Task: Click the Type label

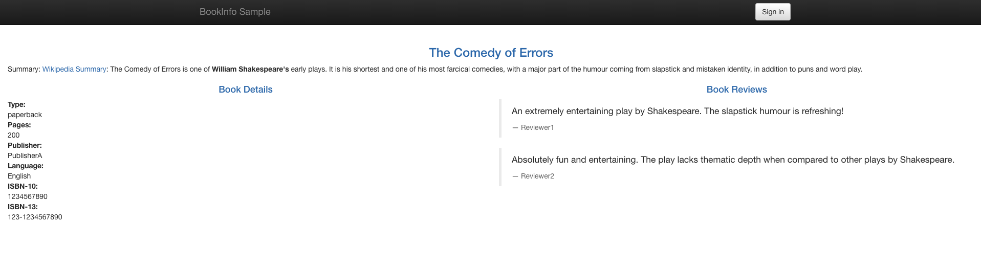Action: point(16,104)
